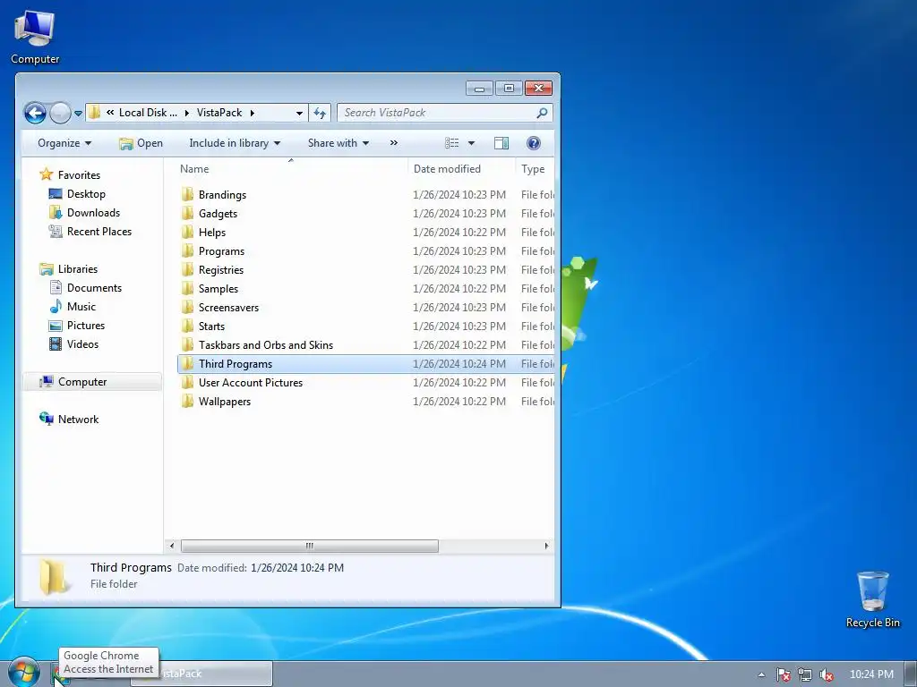Expand the arrow after VistaPack breadcrumb
The width and height of the screenshot is (917, 687).
click(x=252, y=113)
